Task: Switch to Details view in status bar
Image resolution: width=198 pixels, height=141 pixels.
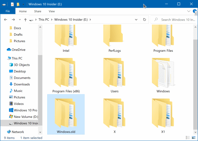Action: (x=188, y=138)
